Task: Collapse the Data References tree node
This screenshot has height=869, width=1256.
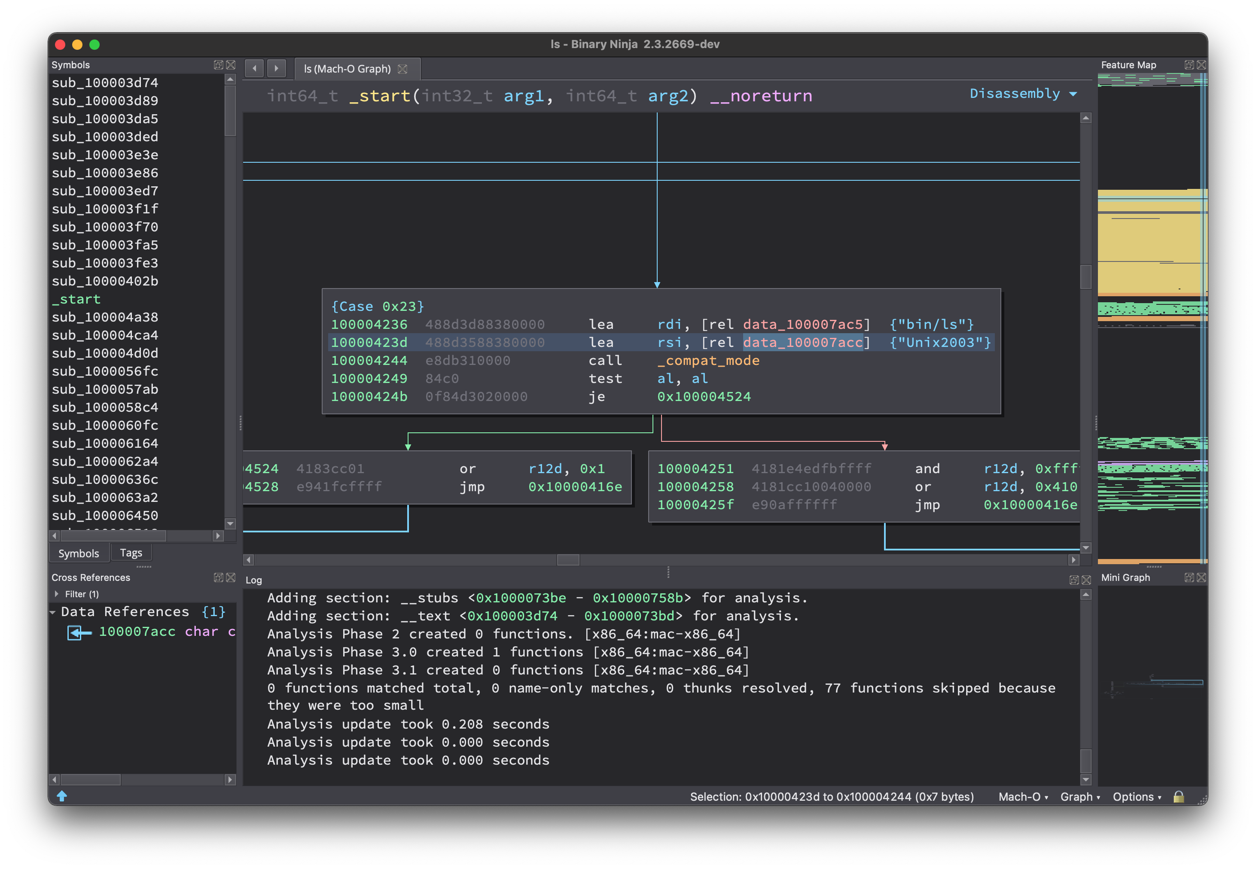Action: (x=53, y=613)
